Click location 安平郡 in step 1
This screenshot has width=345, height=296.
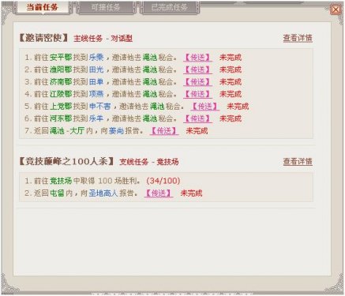click(x=61, y=58)
